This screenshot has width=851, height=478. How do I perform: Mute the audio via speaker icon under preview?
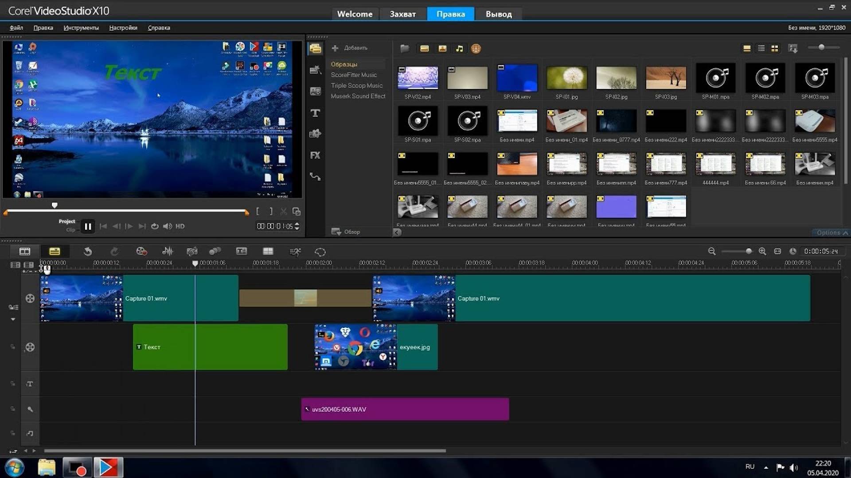[168, 226]
